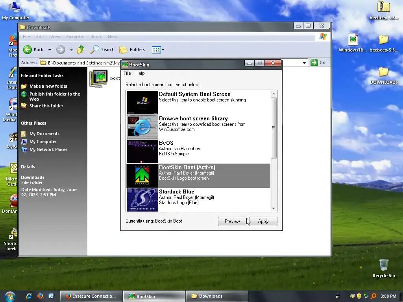This screenshot has height=302, width=403.
Task: Go up one folder level
Action: [81, 50]
